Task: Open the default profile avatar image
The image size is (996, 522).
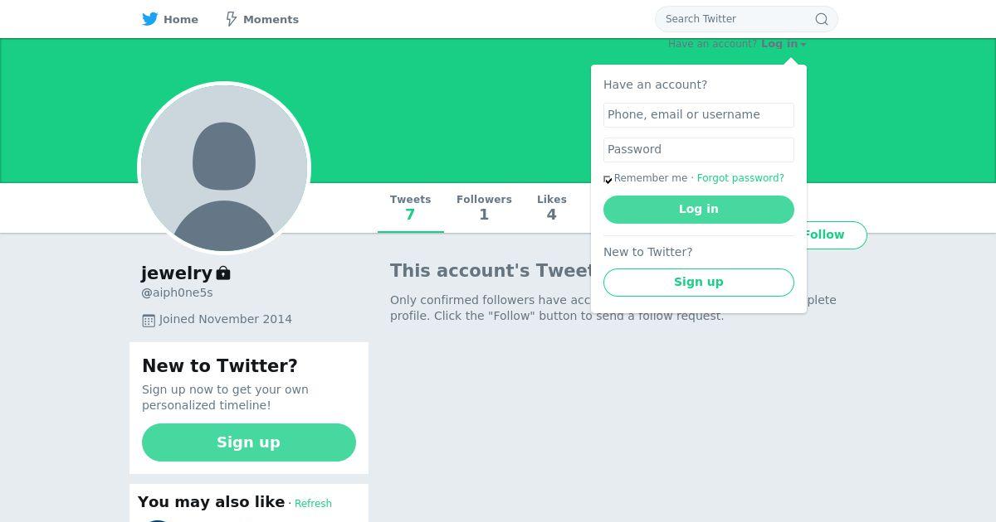Action: [x=224, y=168]
